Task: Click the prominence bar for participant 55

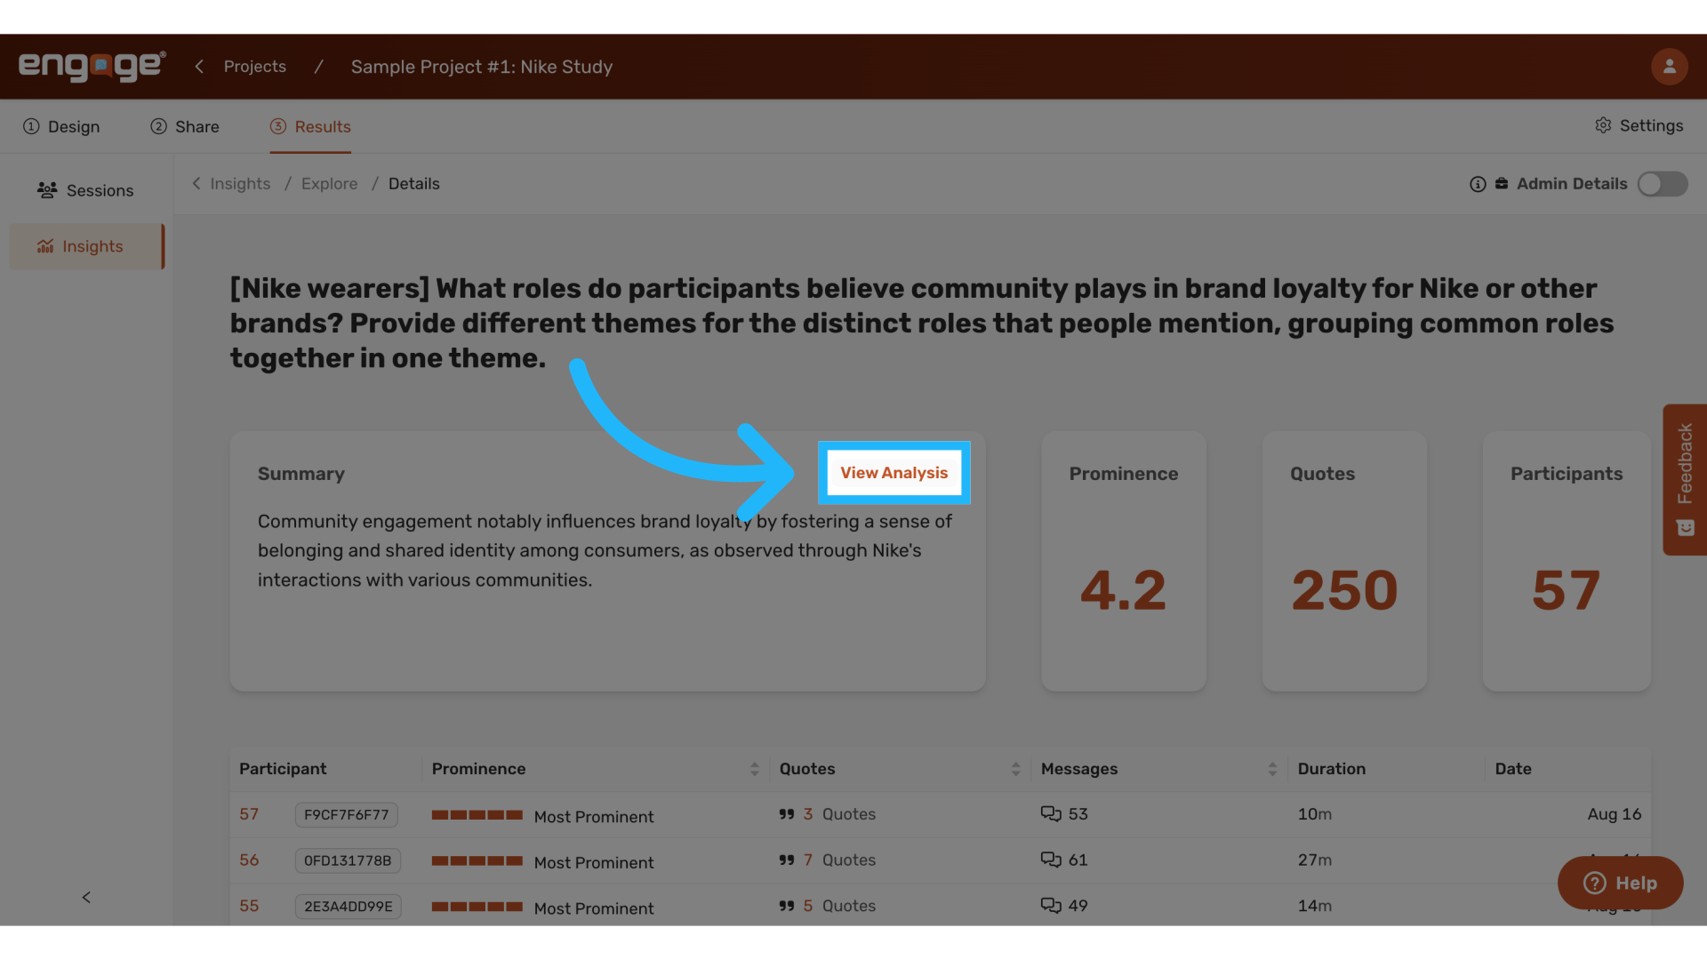Action: coord(477,907)
